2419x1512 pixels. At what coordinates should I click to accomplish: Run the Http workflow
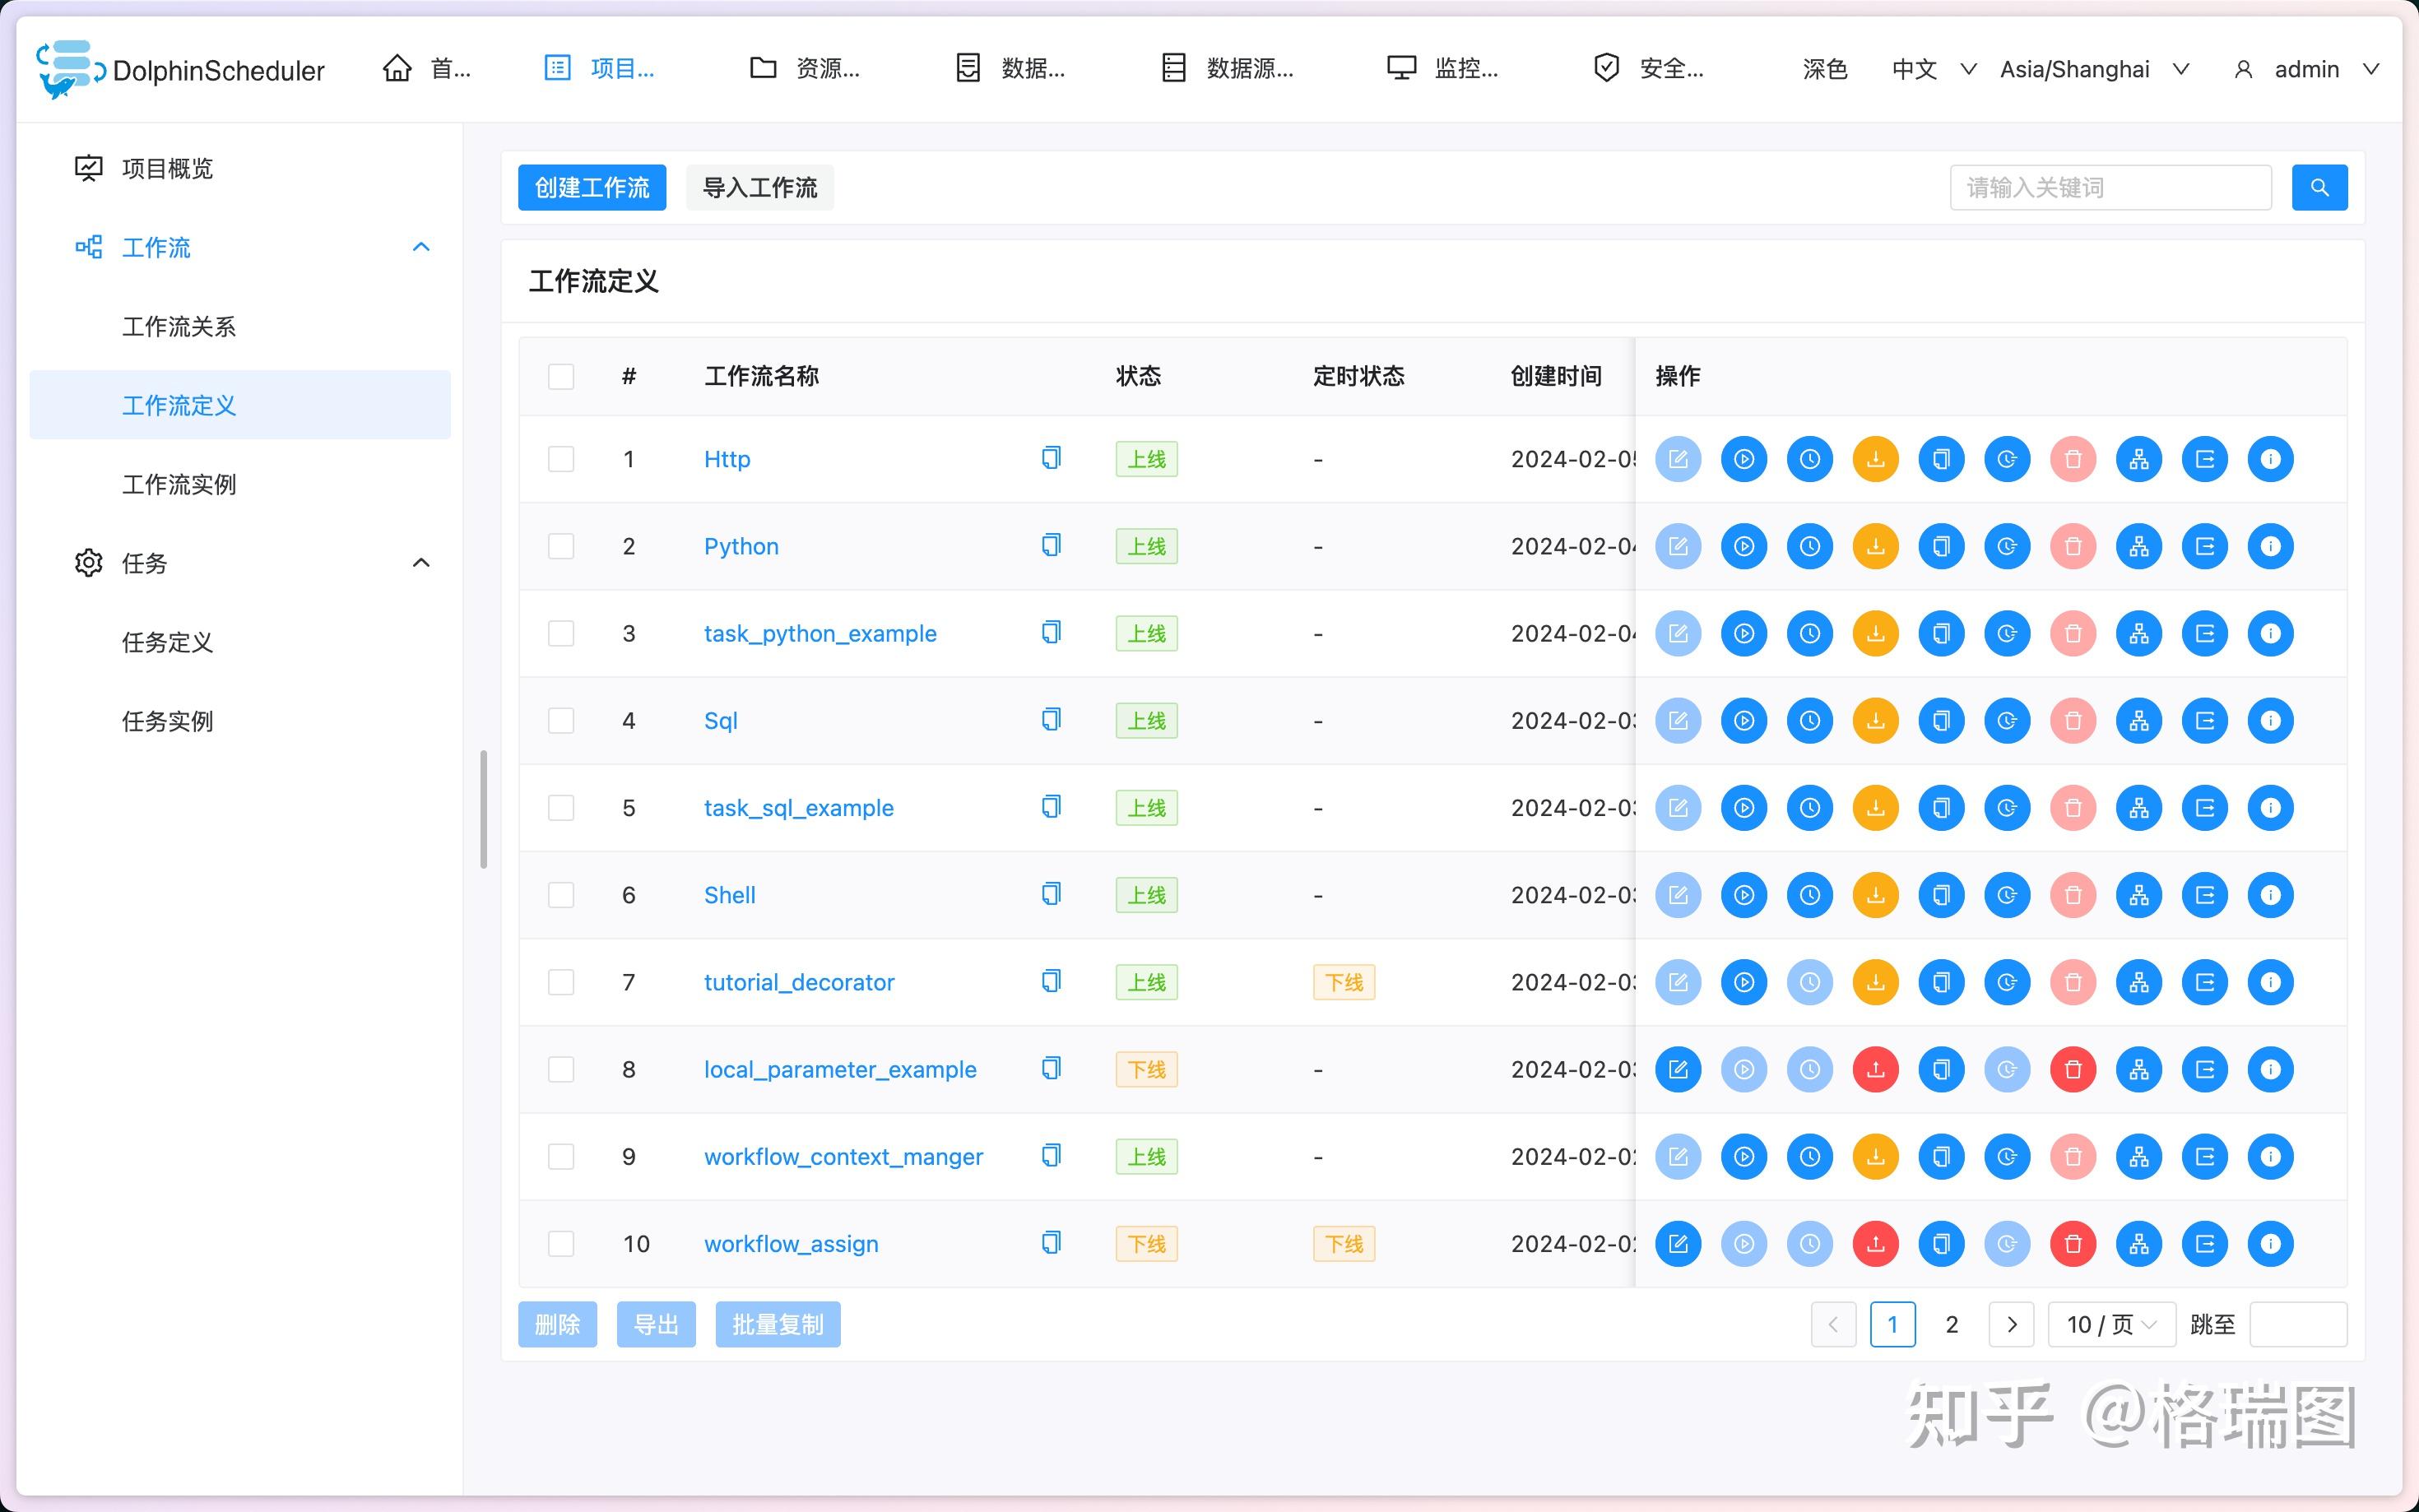tap(1744, 459)
